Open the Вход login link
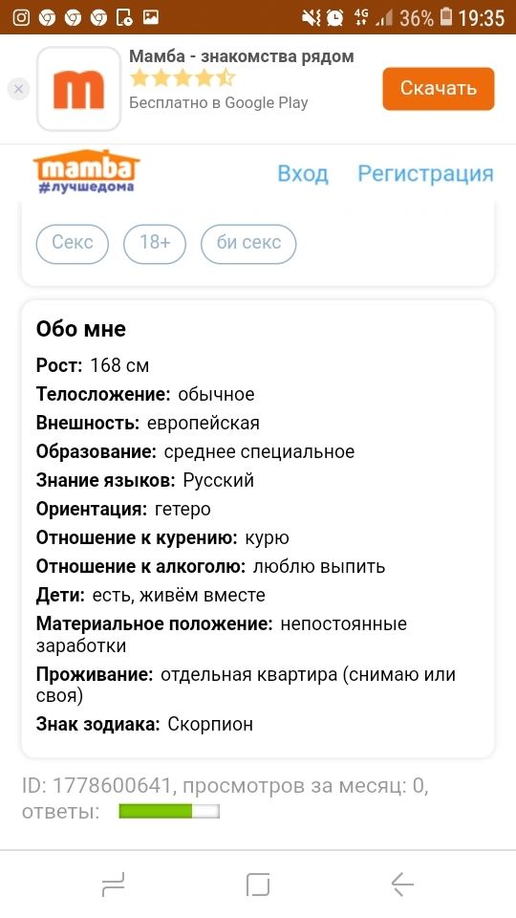516x918 pixels. (x=303, y=174)
